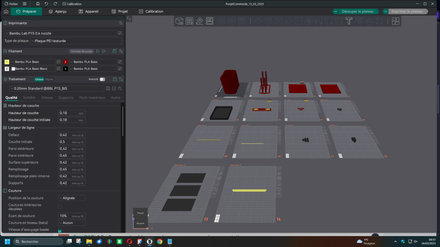Click the red filament 2 color swatch
Viewport: 440px width, 247px height.
[65, 62]
